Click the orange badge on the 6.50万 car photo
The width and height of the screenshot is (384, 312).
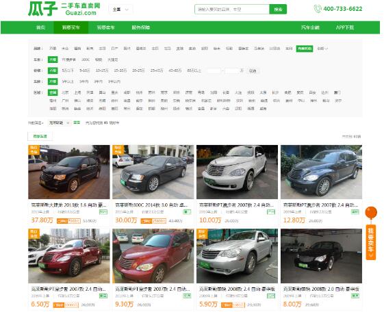(34, 234)
